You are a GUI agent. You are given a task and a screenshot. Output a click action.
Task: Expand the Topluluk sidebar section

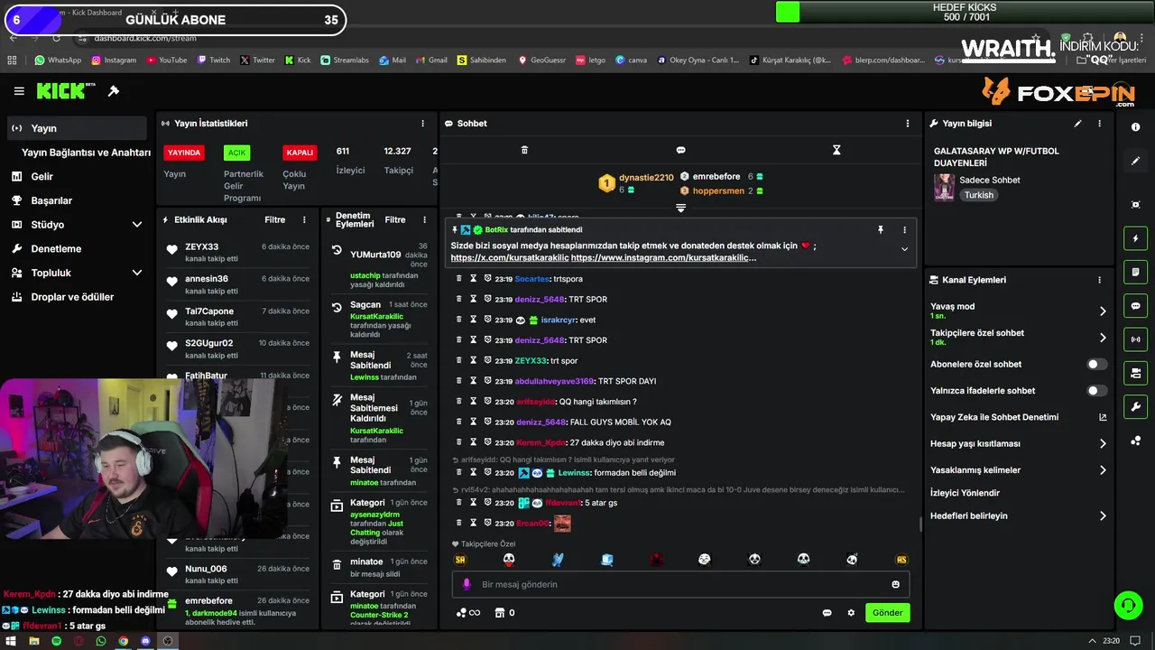137,273
